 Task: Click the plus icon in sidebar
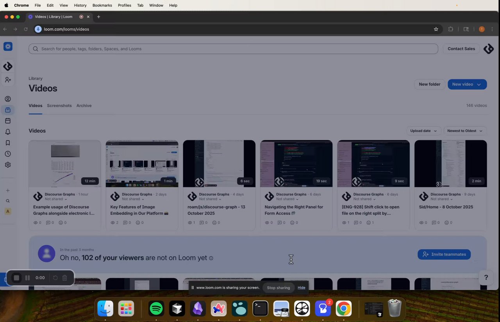pyautogui.click(x=8, y=191)
